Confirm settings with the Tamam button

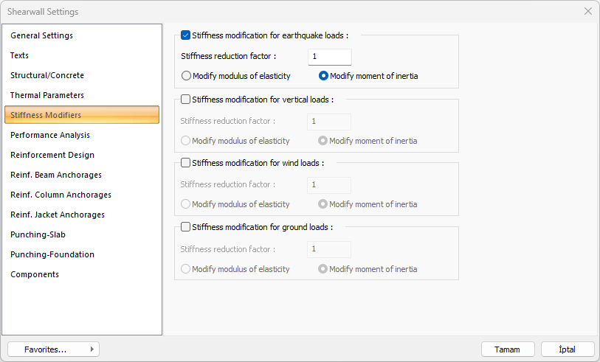[508, 349]
